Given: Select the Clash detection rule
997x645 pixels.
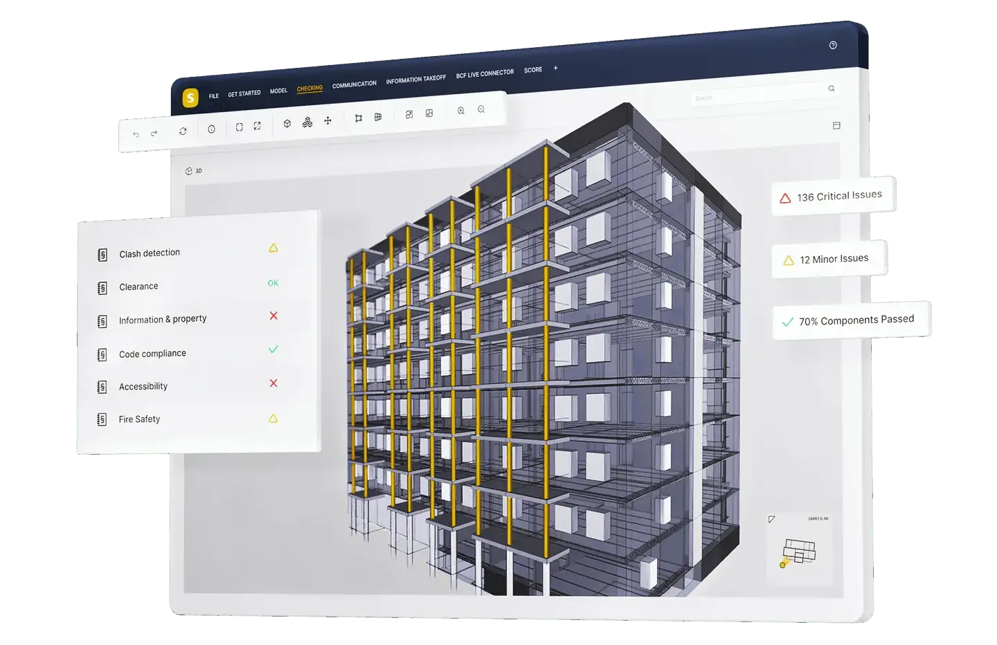Looking at the screenshot, I should pyautogui.click(x=150, y=253).
